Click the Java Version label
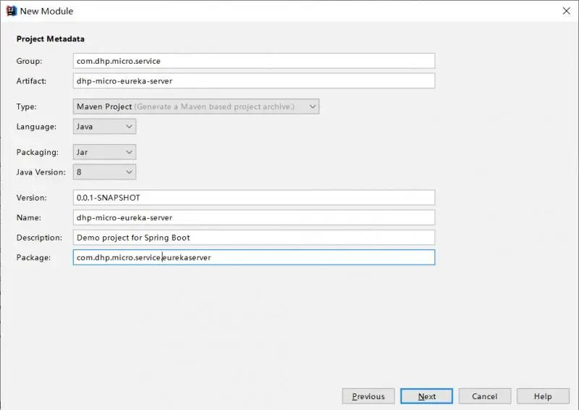 coord(41,172)
